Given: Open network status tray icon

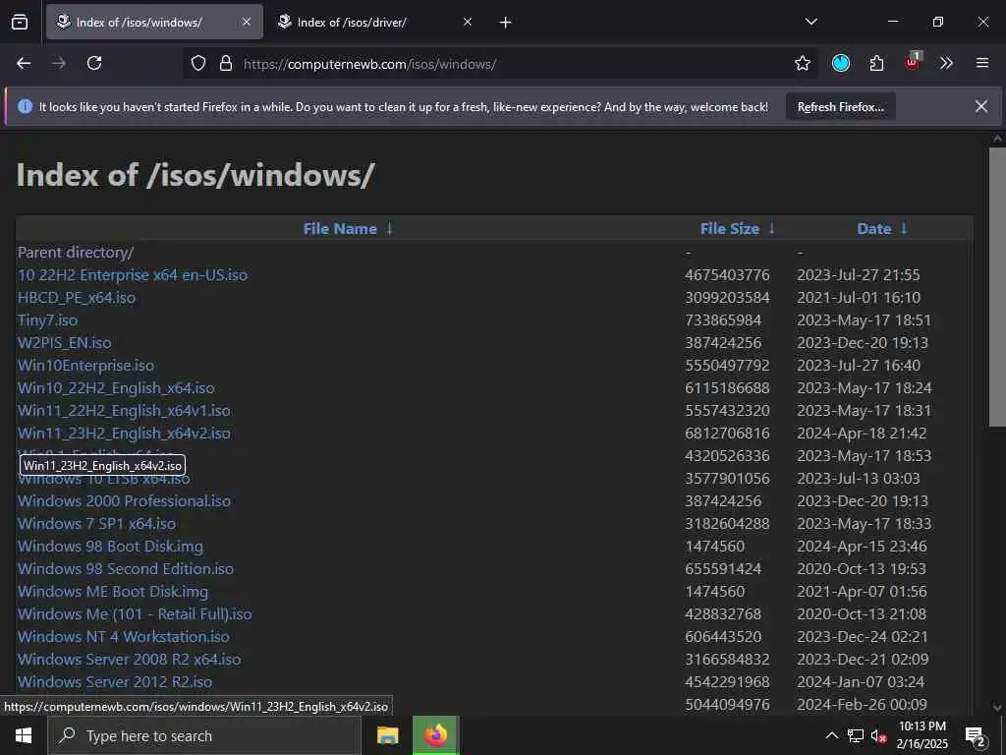Looking at the screenshot, I should (x=856, y=735).
